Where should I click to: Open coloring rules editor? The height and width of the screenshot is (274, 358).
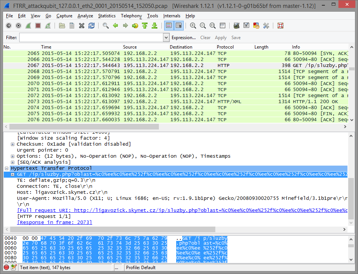coord(256,26)
